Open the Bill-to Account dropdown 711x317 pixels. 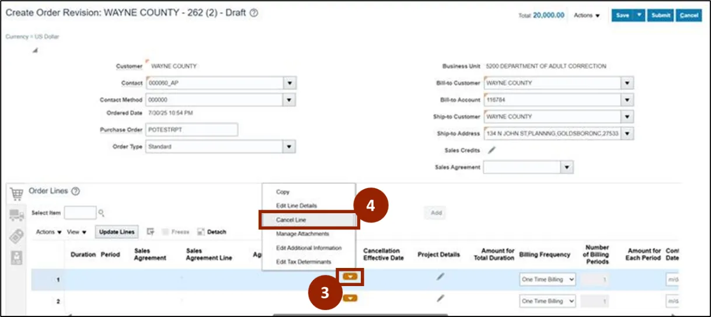[628, 100]
